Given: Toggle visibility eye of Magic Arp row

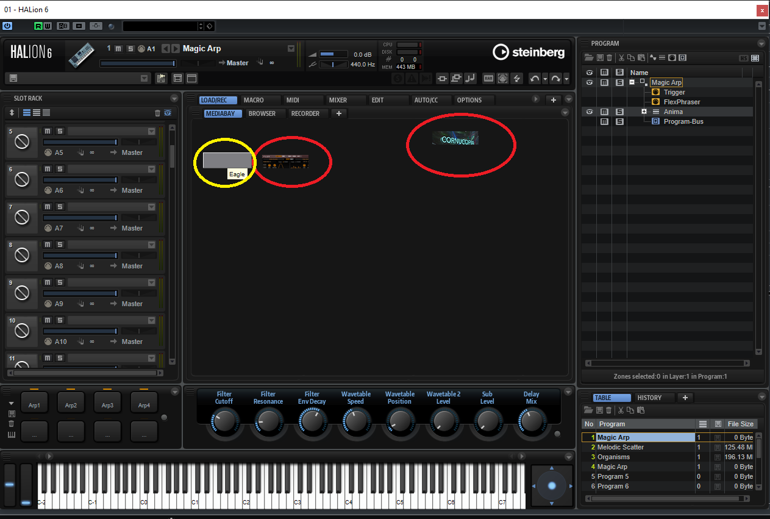Looking at the screenshot, I should [x=590, y=82].
